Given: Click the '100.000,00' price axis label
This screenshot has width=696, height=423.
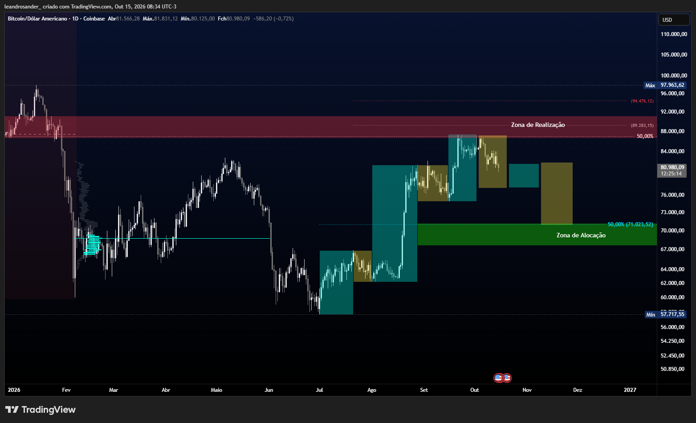Looking at the screenshot, I should coord(674,76).
